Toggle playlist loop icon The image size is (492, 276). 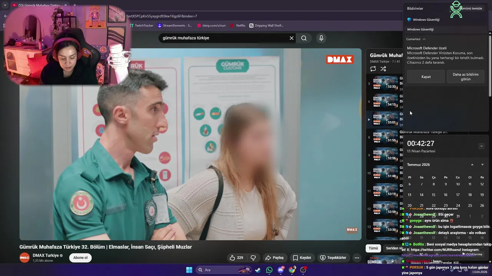[x=373, y=69]
